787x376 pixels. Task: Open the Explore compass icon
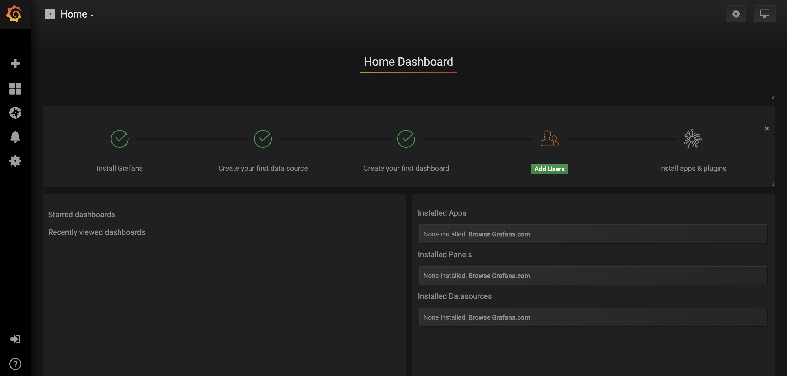(x=15, y=113)
